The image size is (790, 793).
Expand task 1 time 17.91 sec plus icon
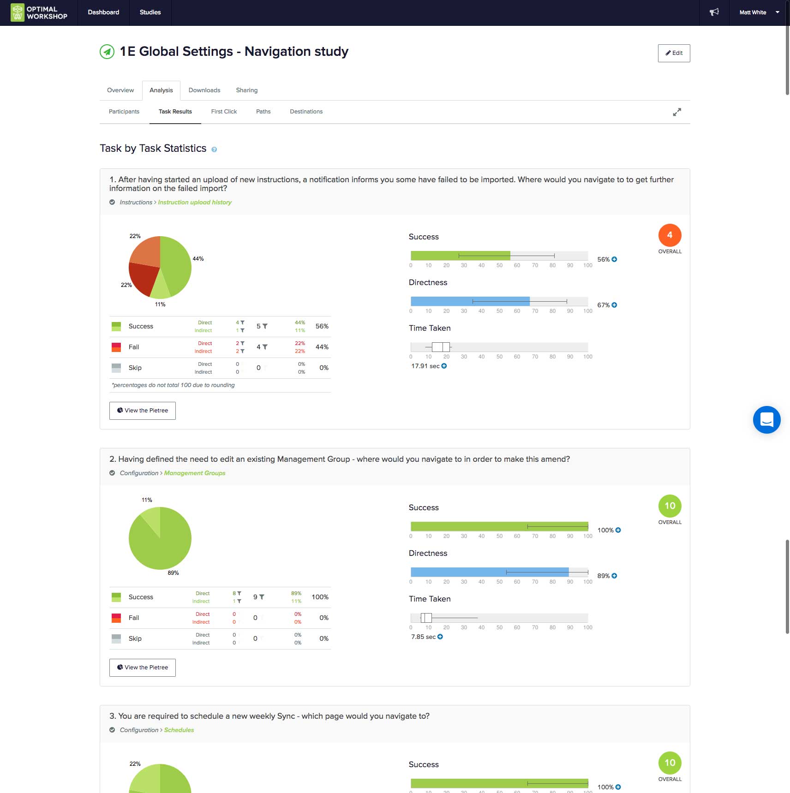point(444,366)
